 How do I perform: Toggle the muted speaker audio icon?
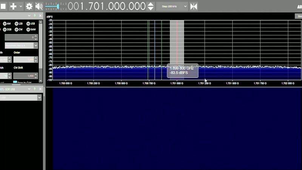click(x=39, y=6)
